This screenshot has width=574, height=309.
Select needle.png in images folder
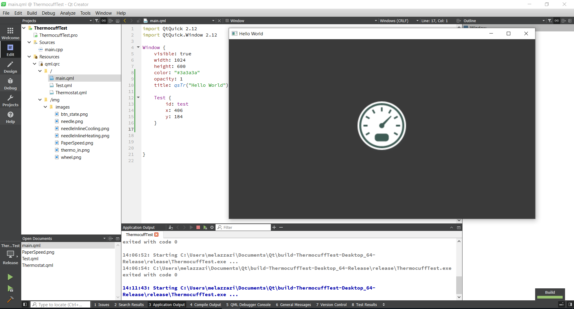point(72,121)
